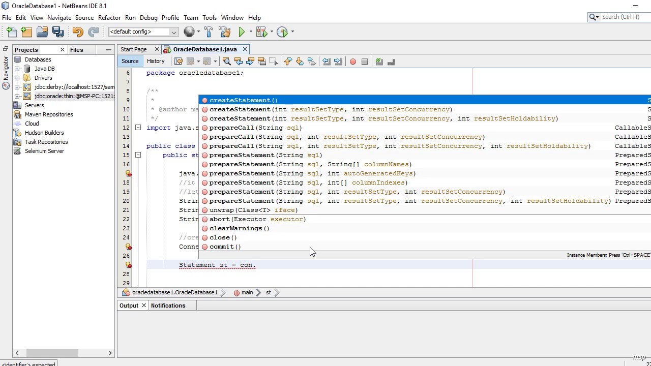This screenshot has width=651, height=366.
Task: Toggle Rectangular Selection in editor toolbar
Action: point(274,62)
